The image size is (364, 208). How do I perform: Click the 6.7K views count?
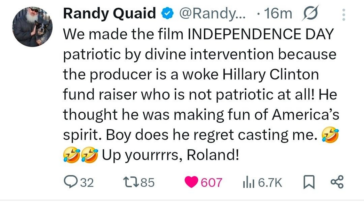tap(270, 183)
